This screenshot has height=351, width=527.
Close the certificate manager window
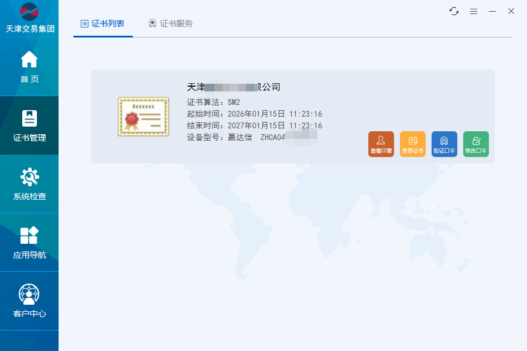[511, 11]
